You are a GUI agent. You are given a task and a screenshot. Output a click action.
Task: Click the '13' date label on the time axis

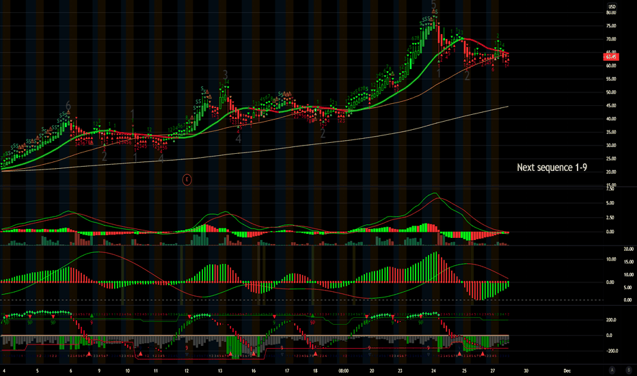(220, 371)
